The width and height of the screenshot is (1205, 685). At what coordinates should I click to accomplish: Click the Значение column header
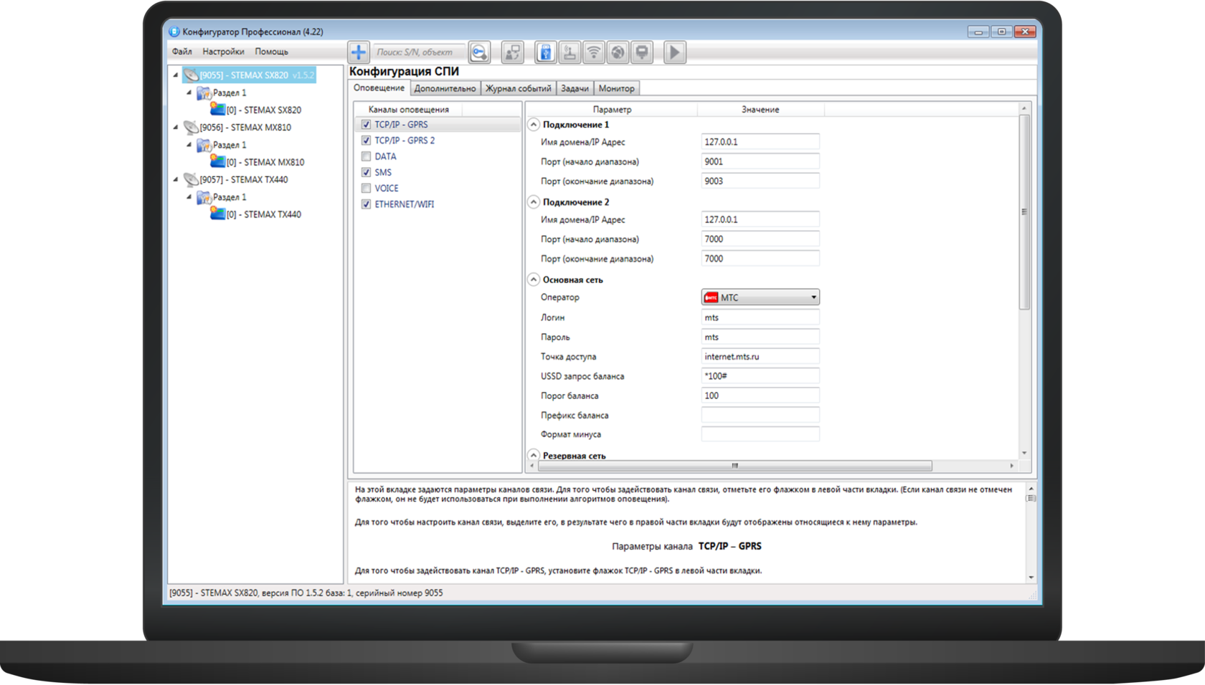760,110
